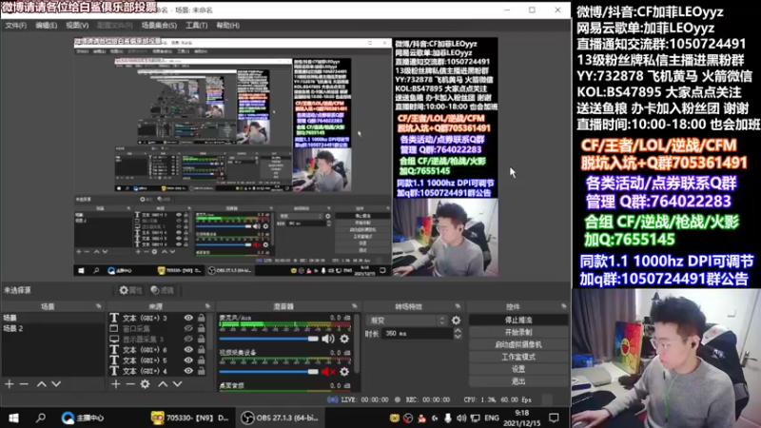Select 文本 (GDI+) 6 source row
Image resolution: width=761 pixels, height=428 pixels.
(x=159, y=349)
